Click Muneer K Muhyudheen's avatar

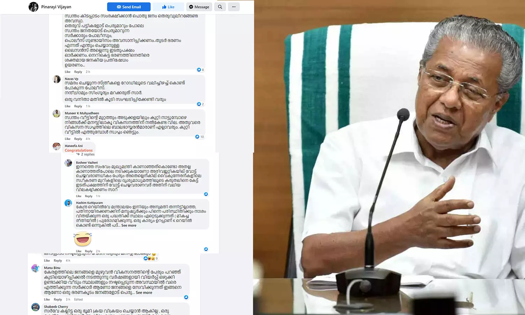(x=57, y=114)
